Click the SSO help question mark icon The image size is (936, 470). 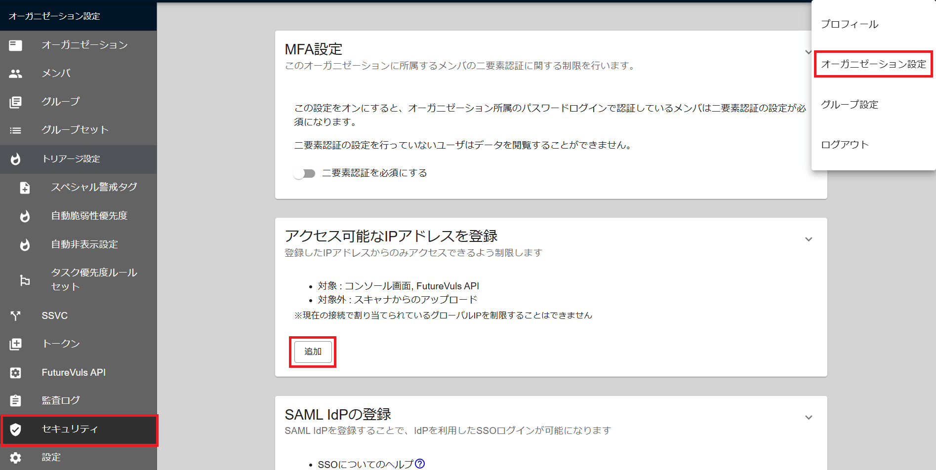pos(420,464)
